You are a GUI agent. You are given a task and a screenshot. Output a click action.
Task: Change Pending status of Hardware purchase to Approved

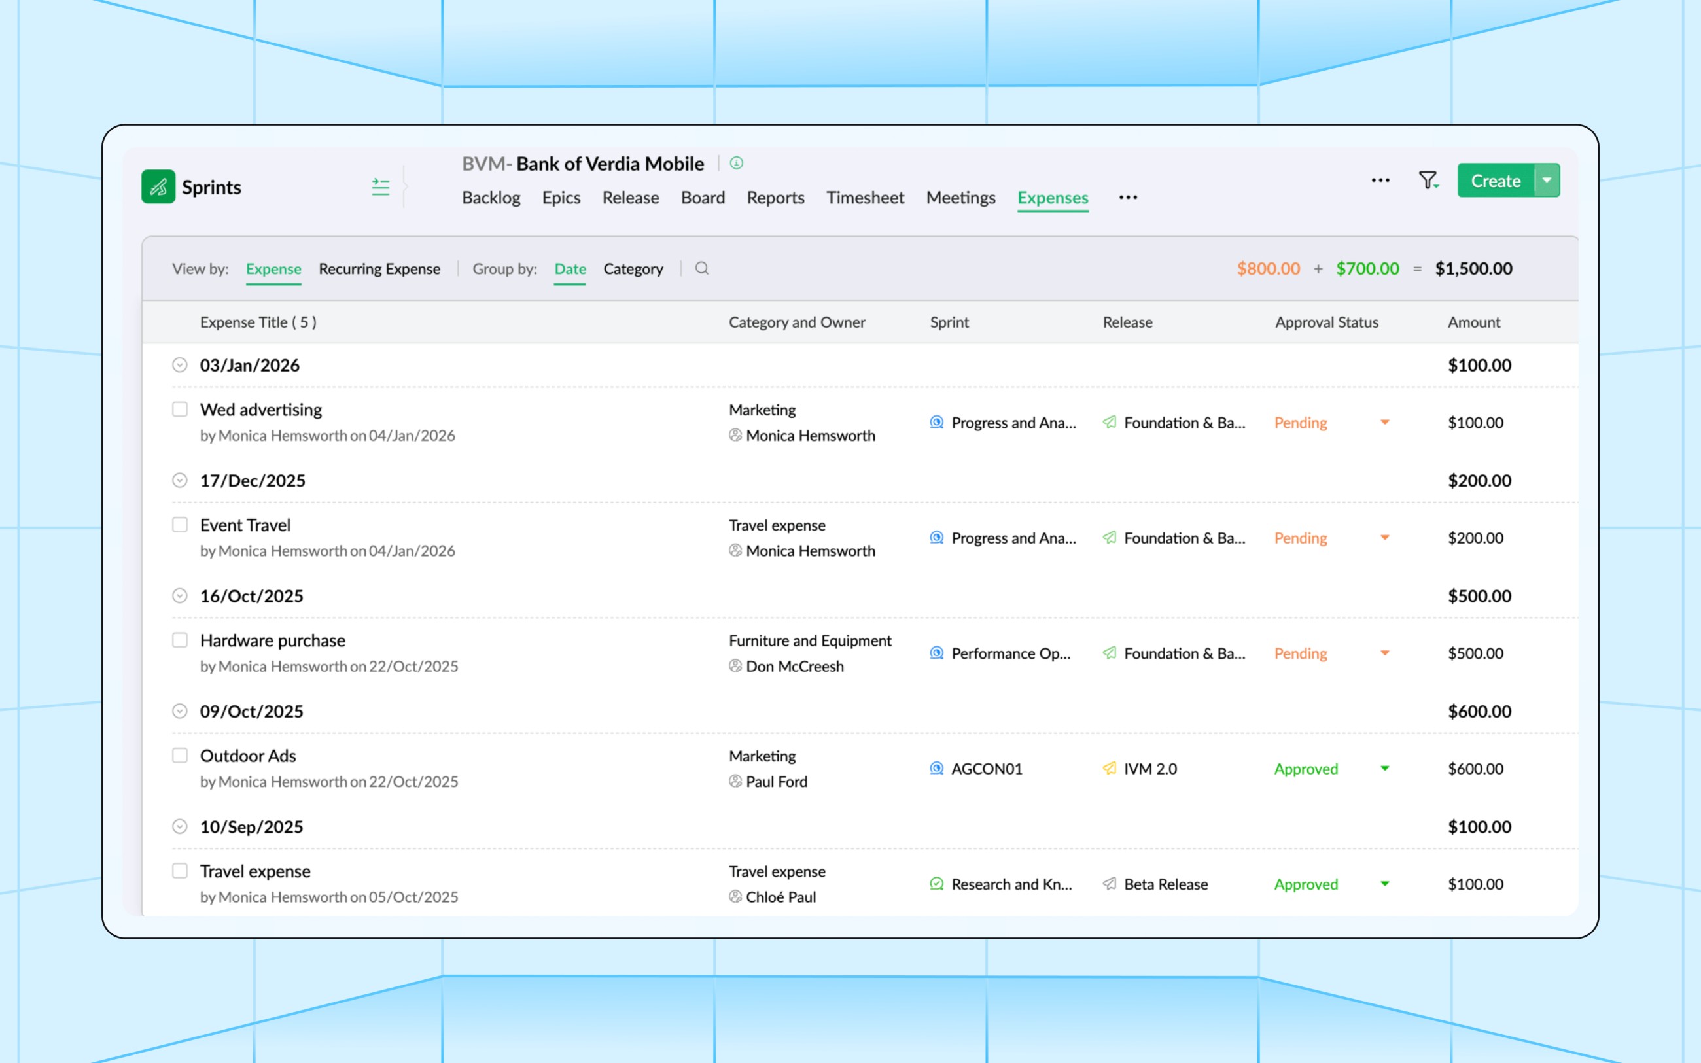[x=1384, y=652]
